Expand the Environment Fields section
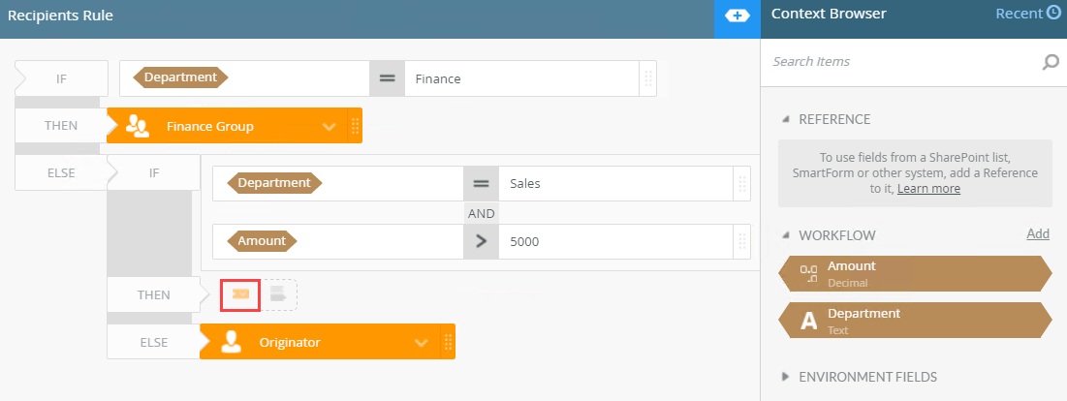The height and width of the screenshot is (401, 1067). click(x=786, y=377)
